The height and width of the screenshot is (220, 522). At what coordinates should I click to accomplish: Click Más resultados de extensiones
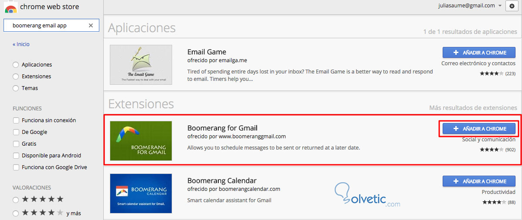473,108
